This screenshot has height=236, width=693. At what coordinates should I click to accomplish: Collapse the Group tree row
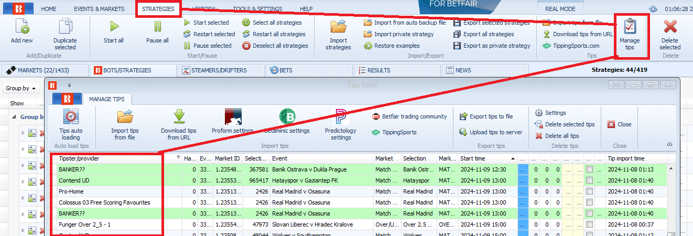15,117
